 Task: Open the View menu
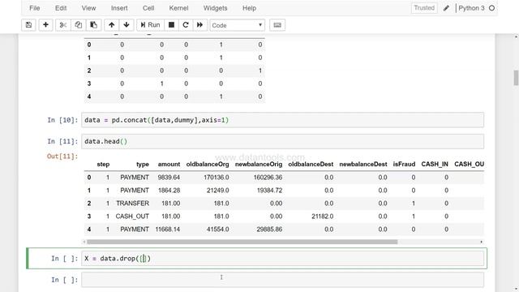88,8
